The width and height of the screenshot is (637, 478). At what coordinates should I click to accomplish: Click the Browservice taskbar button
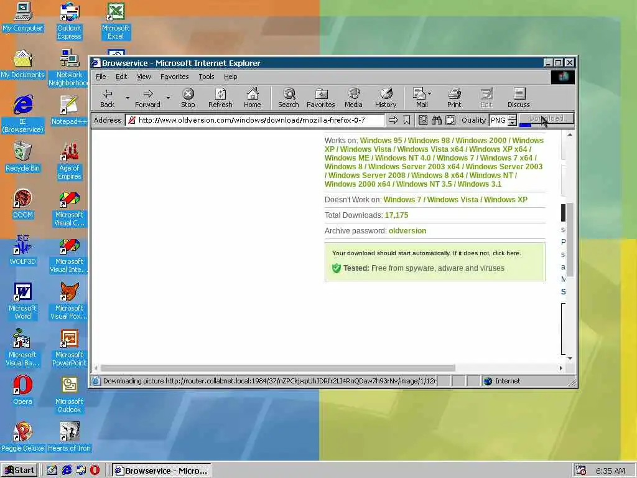(x=161, y=471)
